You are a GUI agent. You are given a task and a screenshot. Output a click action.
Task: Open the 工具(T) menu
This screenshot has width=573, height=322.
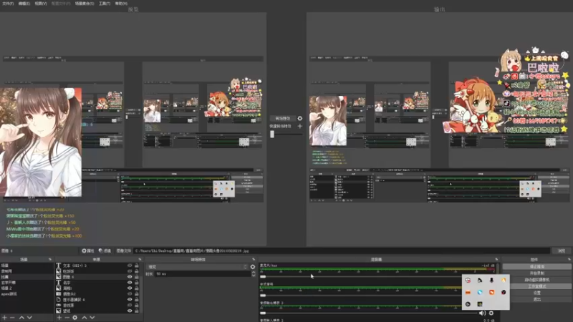(x=105, y=4)
